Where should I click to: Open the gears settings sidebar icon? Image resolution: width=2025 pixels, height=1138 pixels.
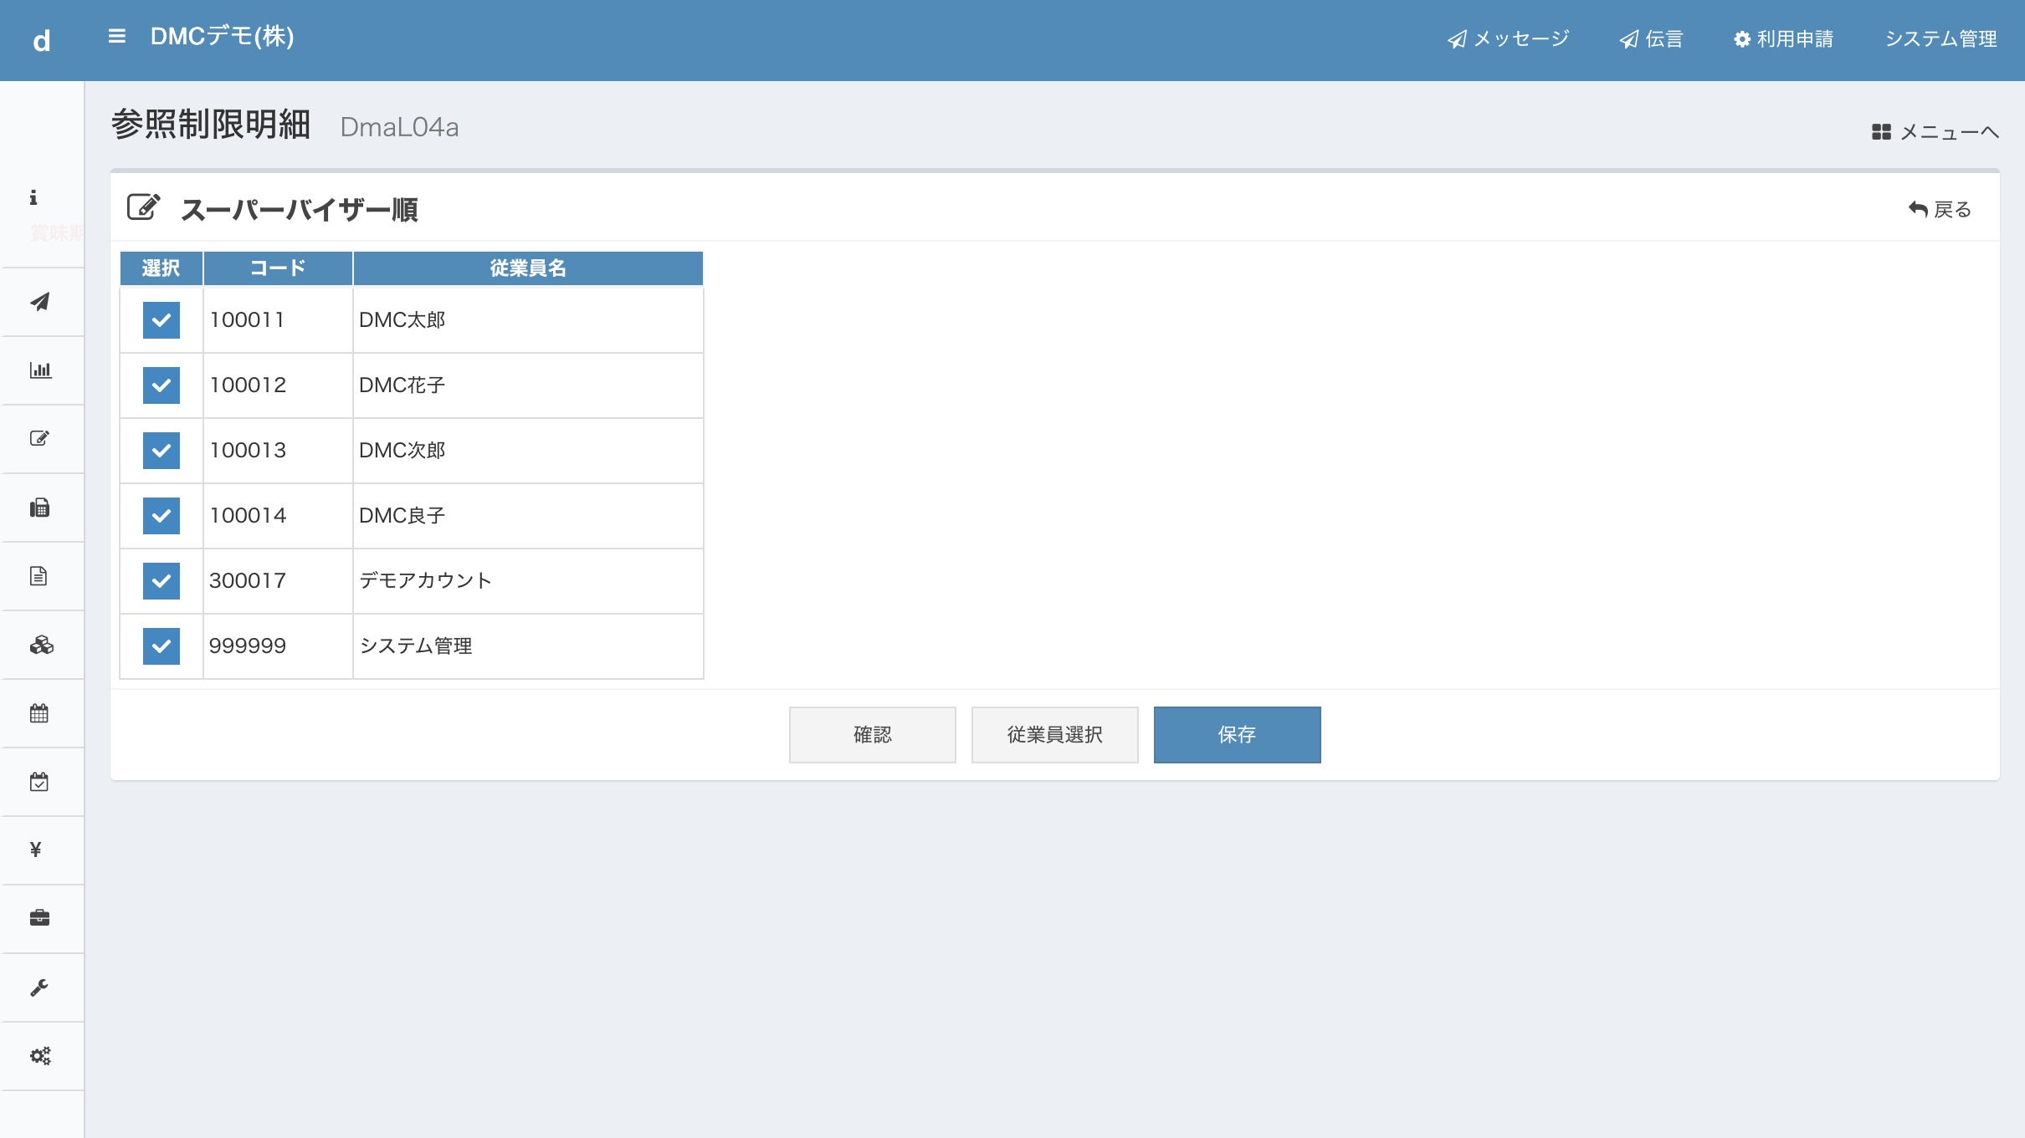pos(40,1056)
